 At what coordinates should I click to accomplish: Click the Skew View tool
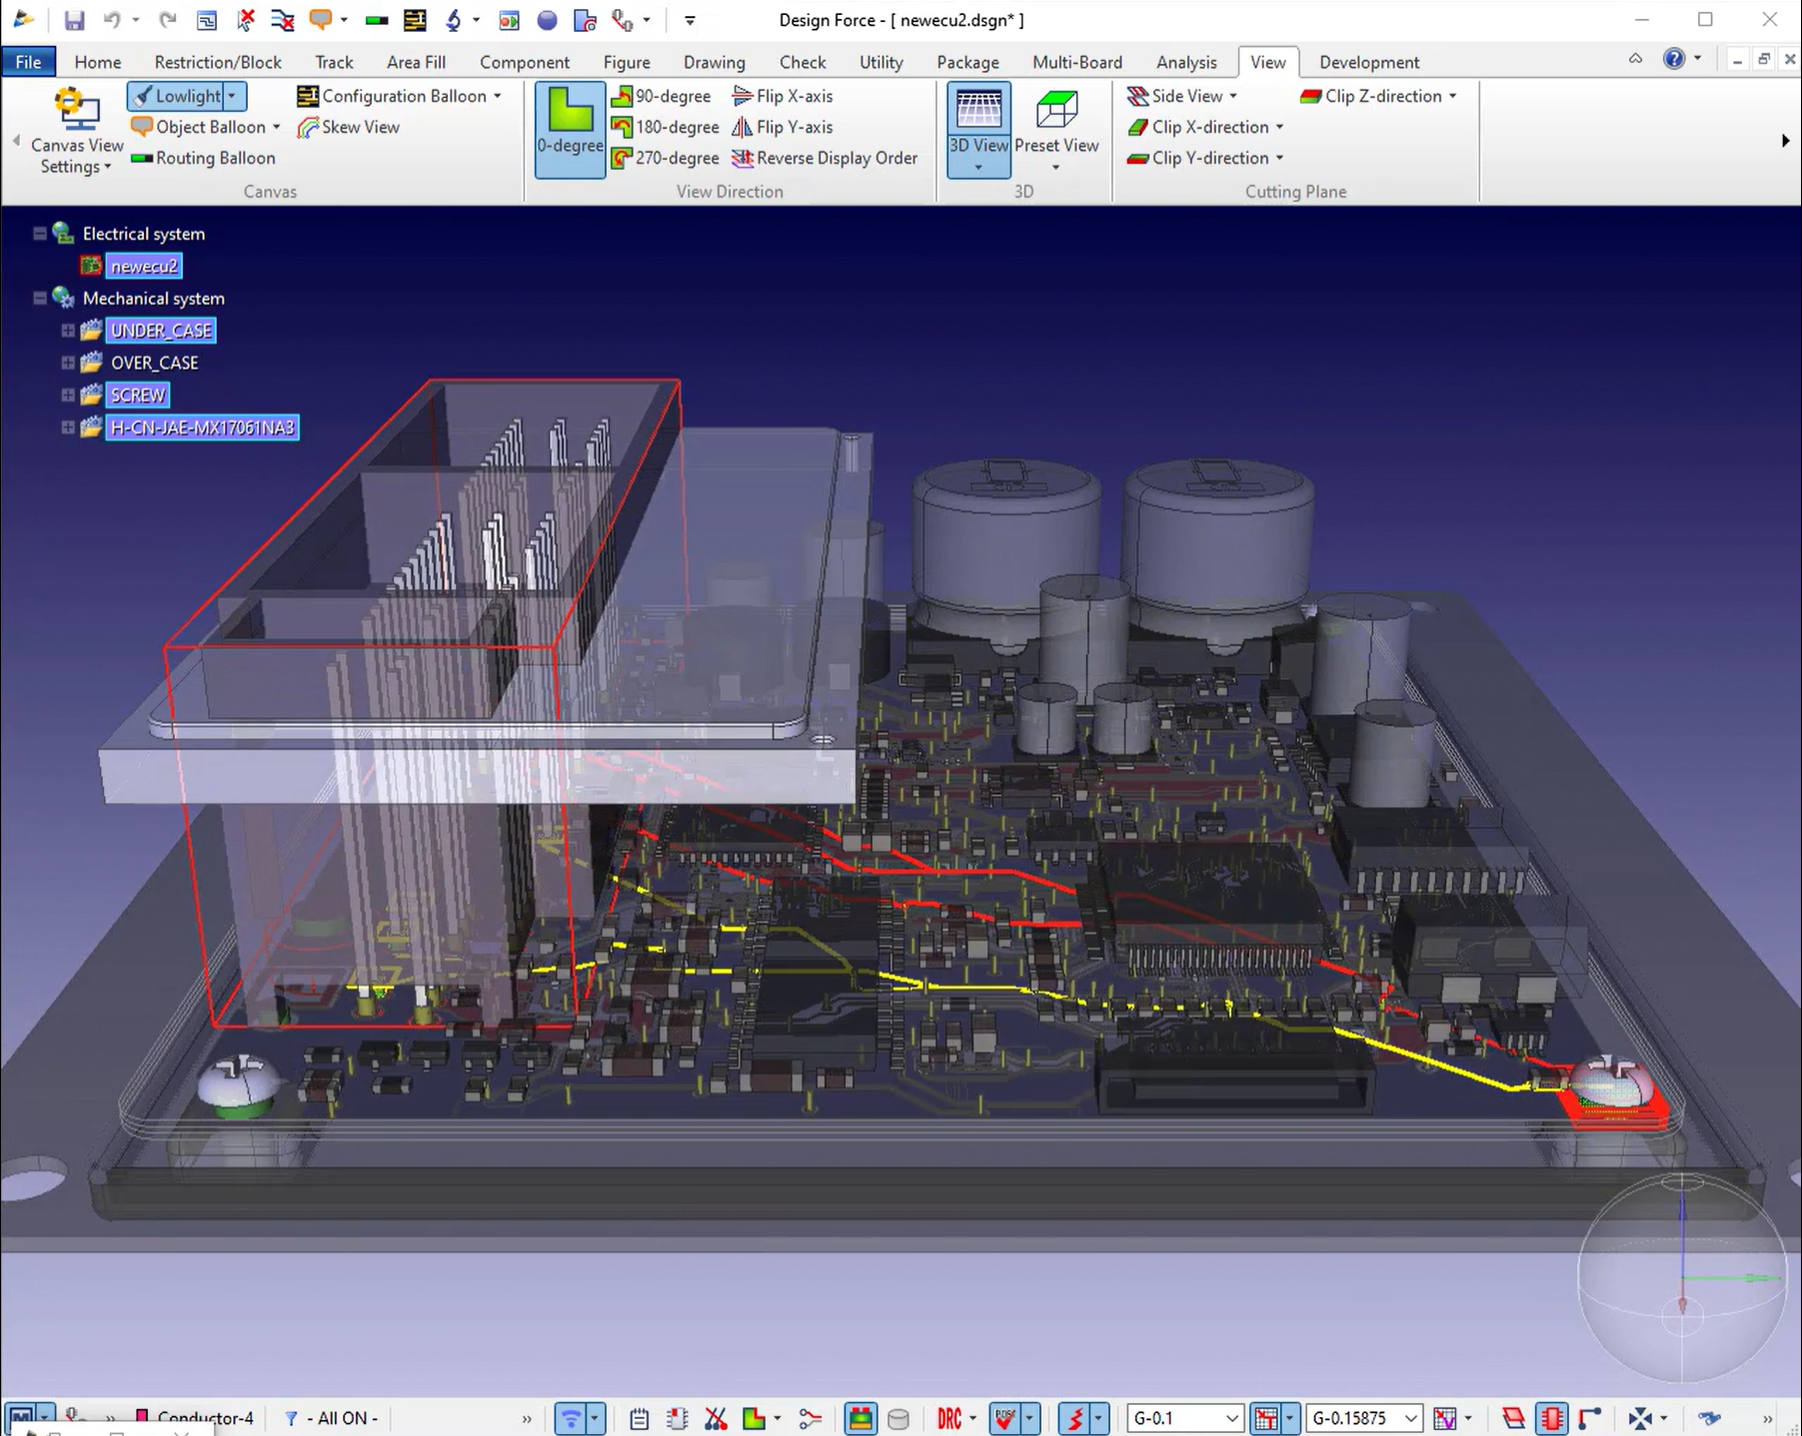pos(349,127)
